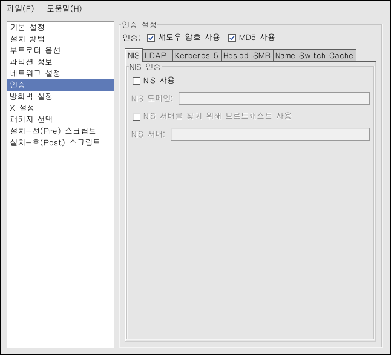Screen dimensions: 391x355
Task: Select 방화벽 설정 in the sidebar
Action: pos(31,96)
